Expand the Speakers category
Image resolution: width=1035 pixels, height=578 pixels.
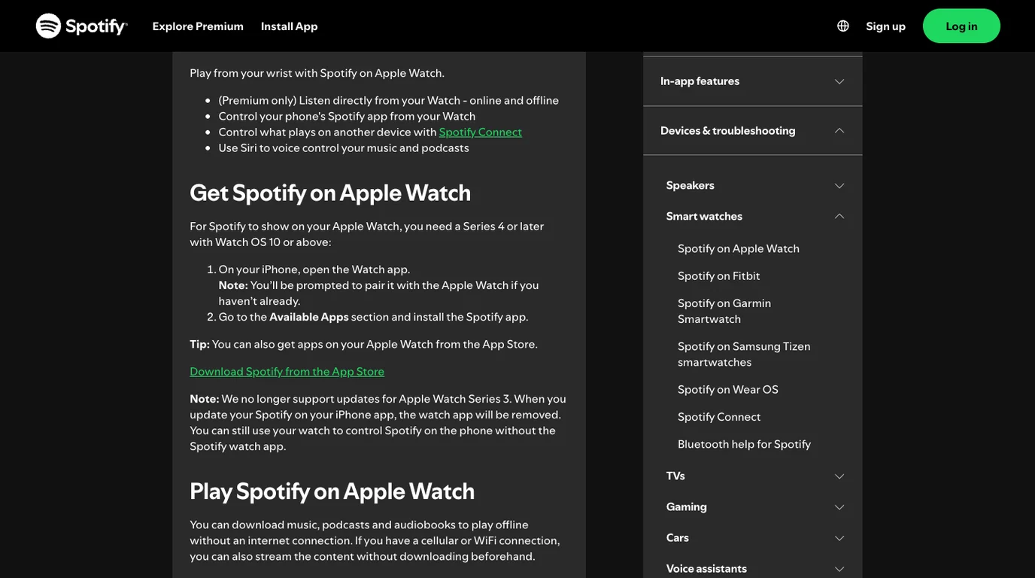pyautogui.click(x=755, y=185)
